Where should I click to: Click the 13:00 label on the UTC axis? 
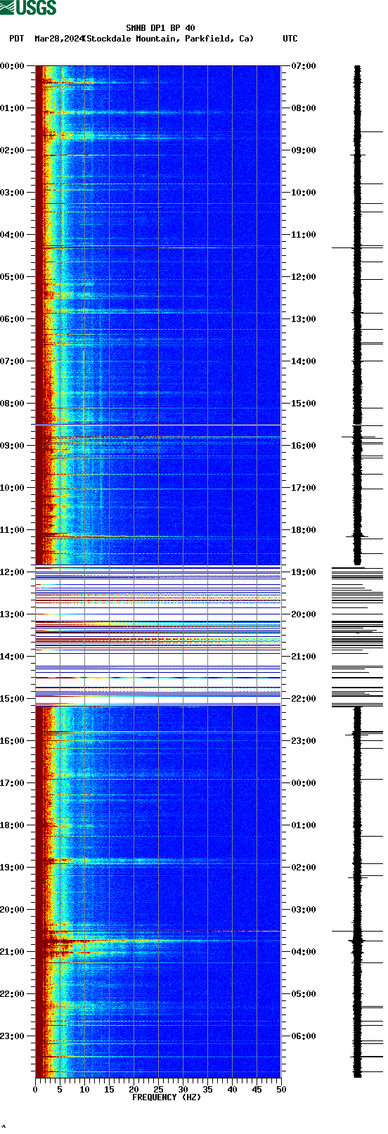304,319
